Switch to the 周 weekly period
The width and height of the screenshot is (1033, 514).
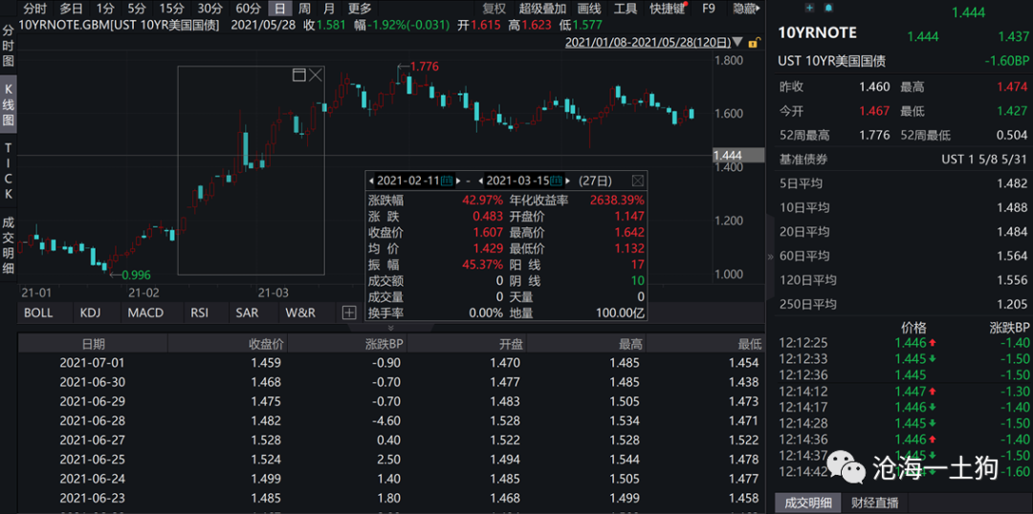tap(304, 9)
